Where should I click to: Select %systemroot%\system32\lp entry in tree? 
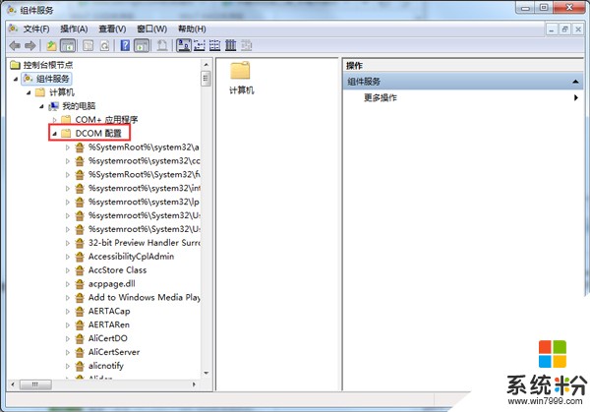[144, 202]
